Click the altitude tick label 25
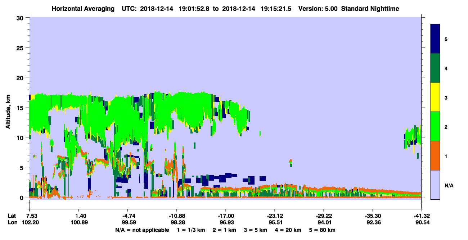 point(21,47)
